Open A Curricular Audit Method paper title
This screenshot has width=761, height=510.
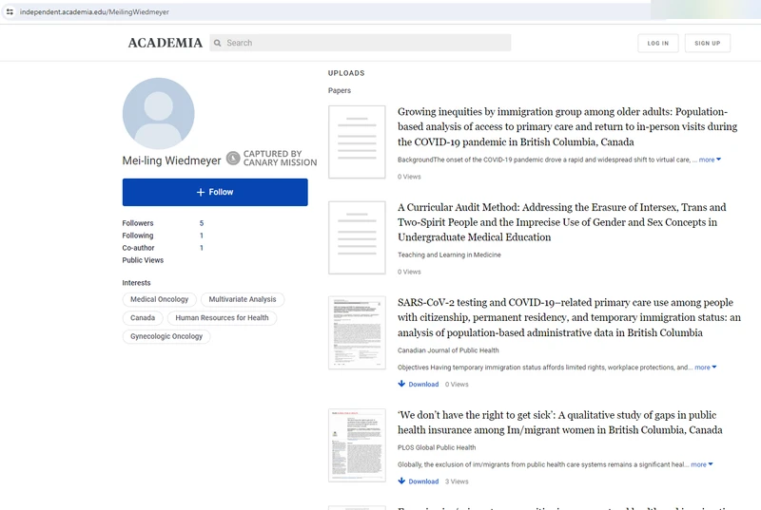coord(561,222)
